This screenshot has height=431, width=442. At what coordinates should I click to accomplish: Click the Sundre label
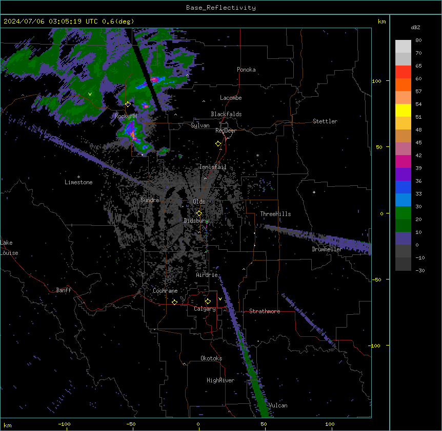tap(150, 200)
